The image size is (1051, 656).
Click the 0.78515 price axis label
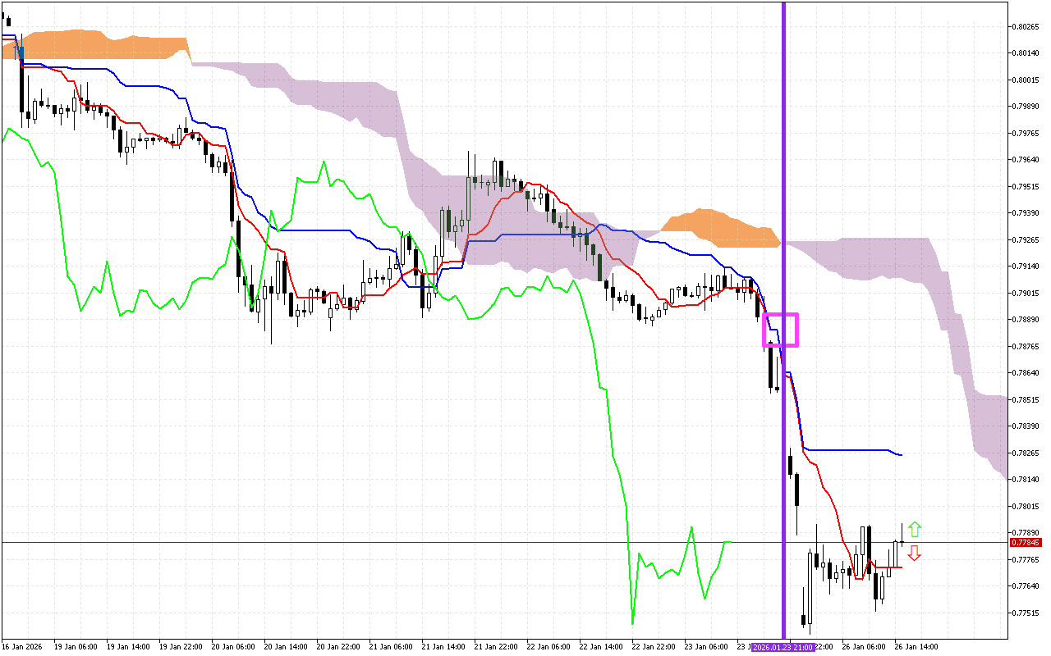(x=1026, y=400)
